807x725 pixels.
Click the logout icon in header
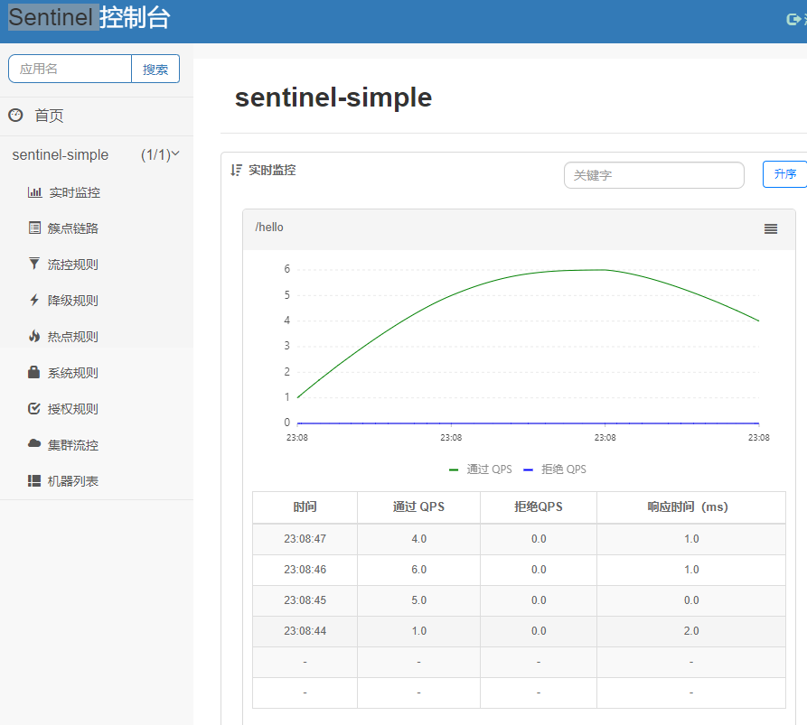pos(793,20)
